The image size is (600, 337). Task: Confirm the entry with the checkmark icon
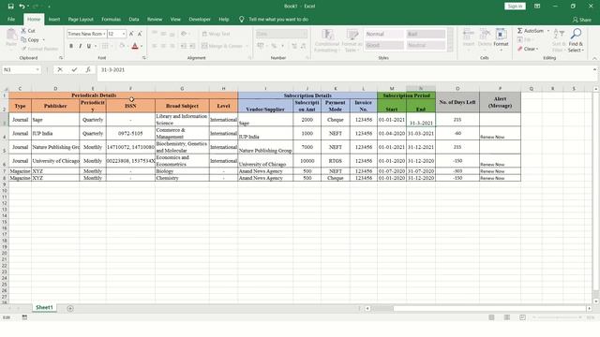coord(74,69)
